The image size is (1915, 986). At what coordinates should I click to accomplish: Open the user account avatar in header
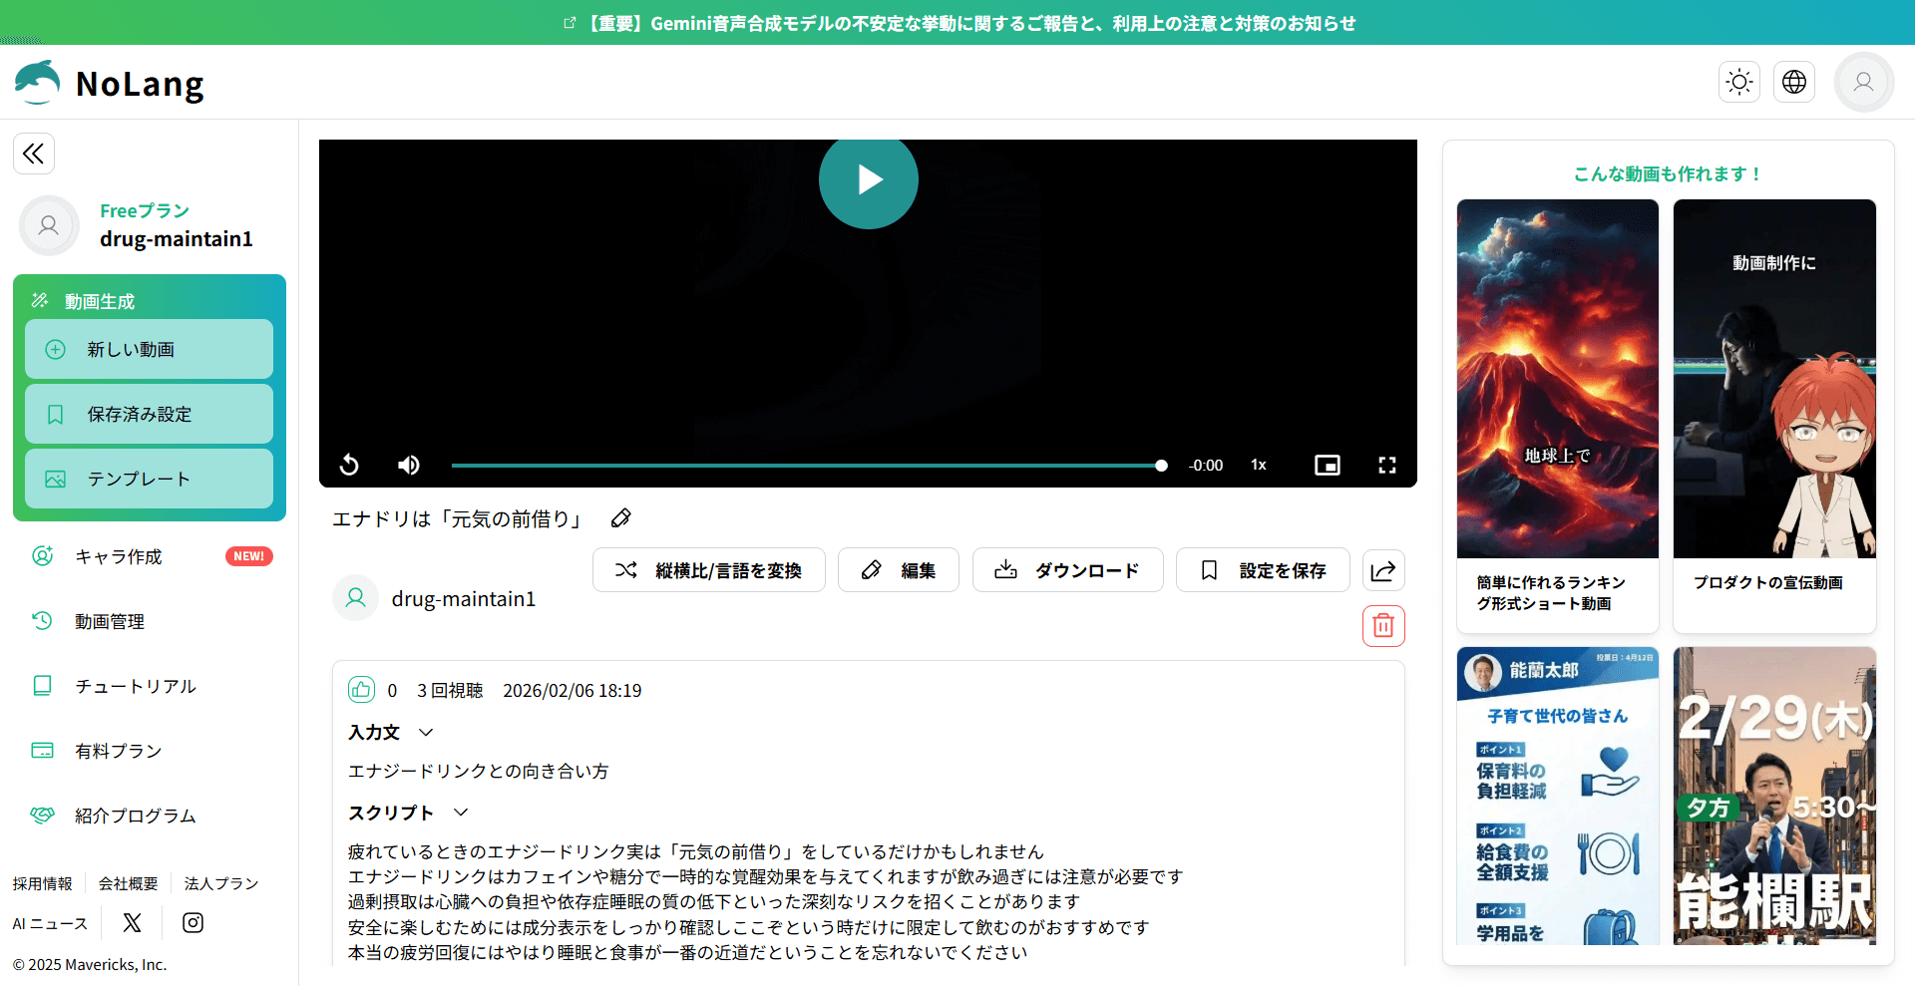(x=1863, y=82)
